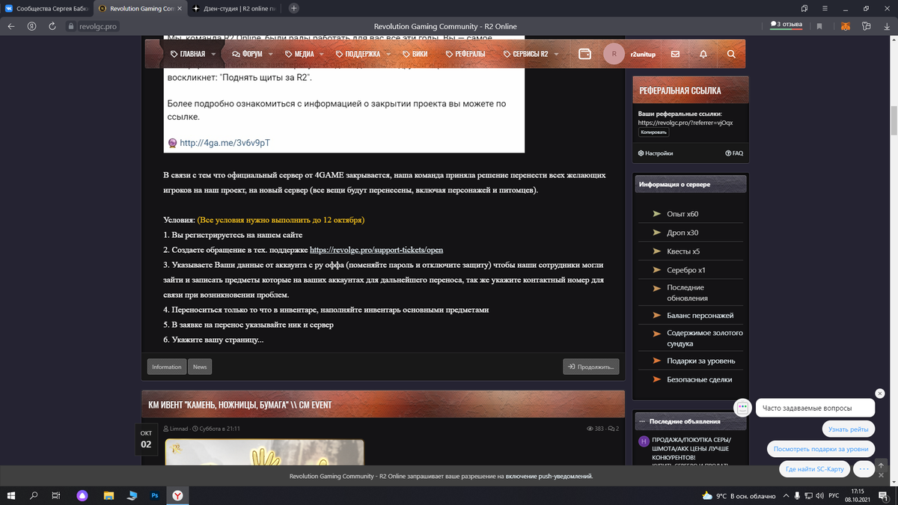Open browser hamburger menu icon
Viewport: 898px width, 505px height.
tap(824, 8)
